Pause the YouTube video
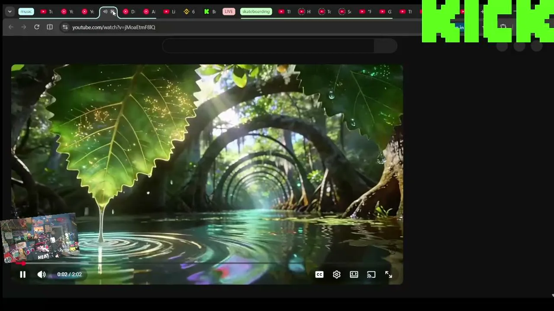 (23, 274)
